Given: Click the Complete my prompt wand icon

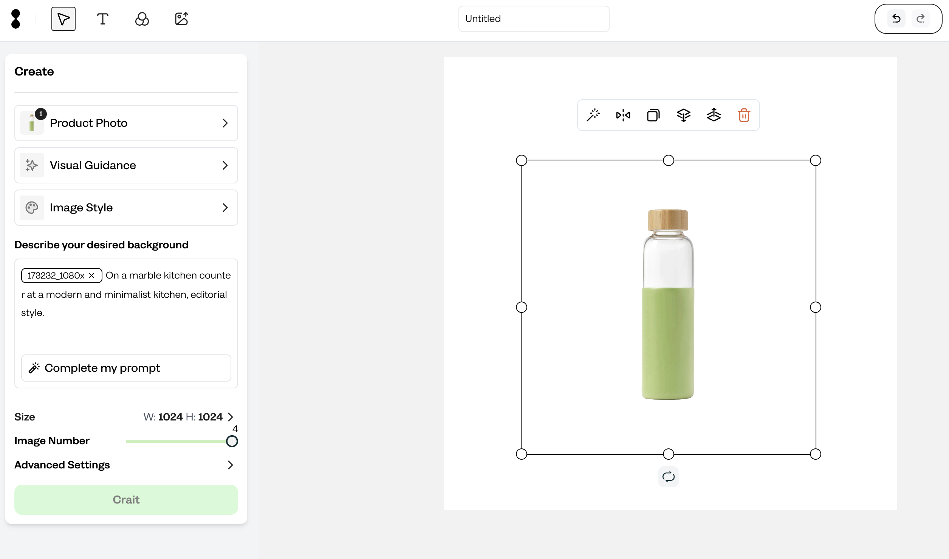Looking at the screenshot, I should click(x=34, y=368).
